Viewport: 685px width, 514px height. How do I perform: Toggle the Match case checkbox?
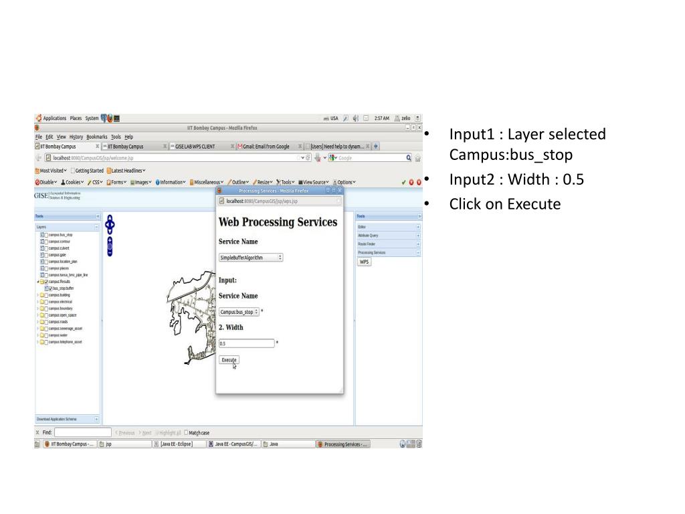(186, 432)
